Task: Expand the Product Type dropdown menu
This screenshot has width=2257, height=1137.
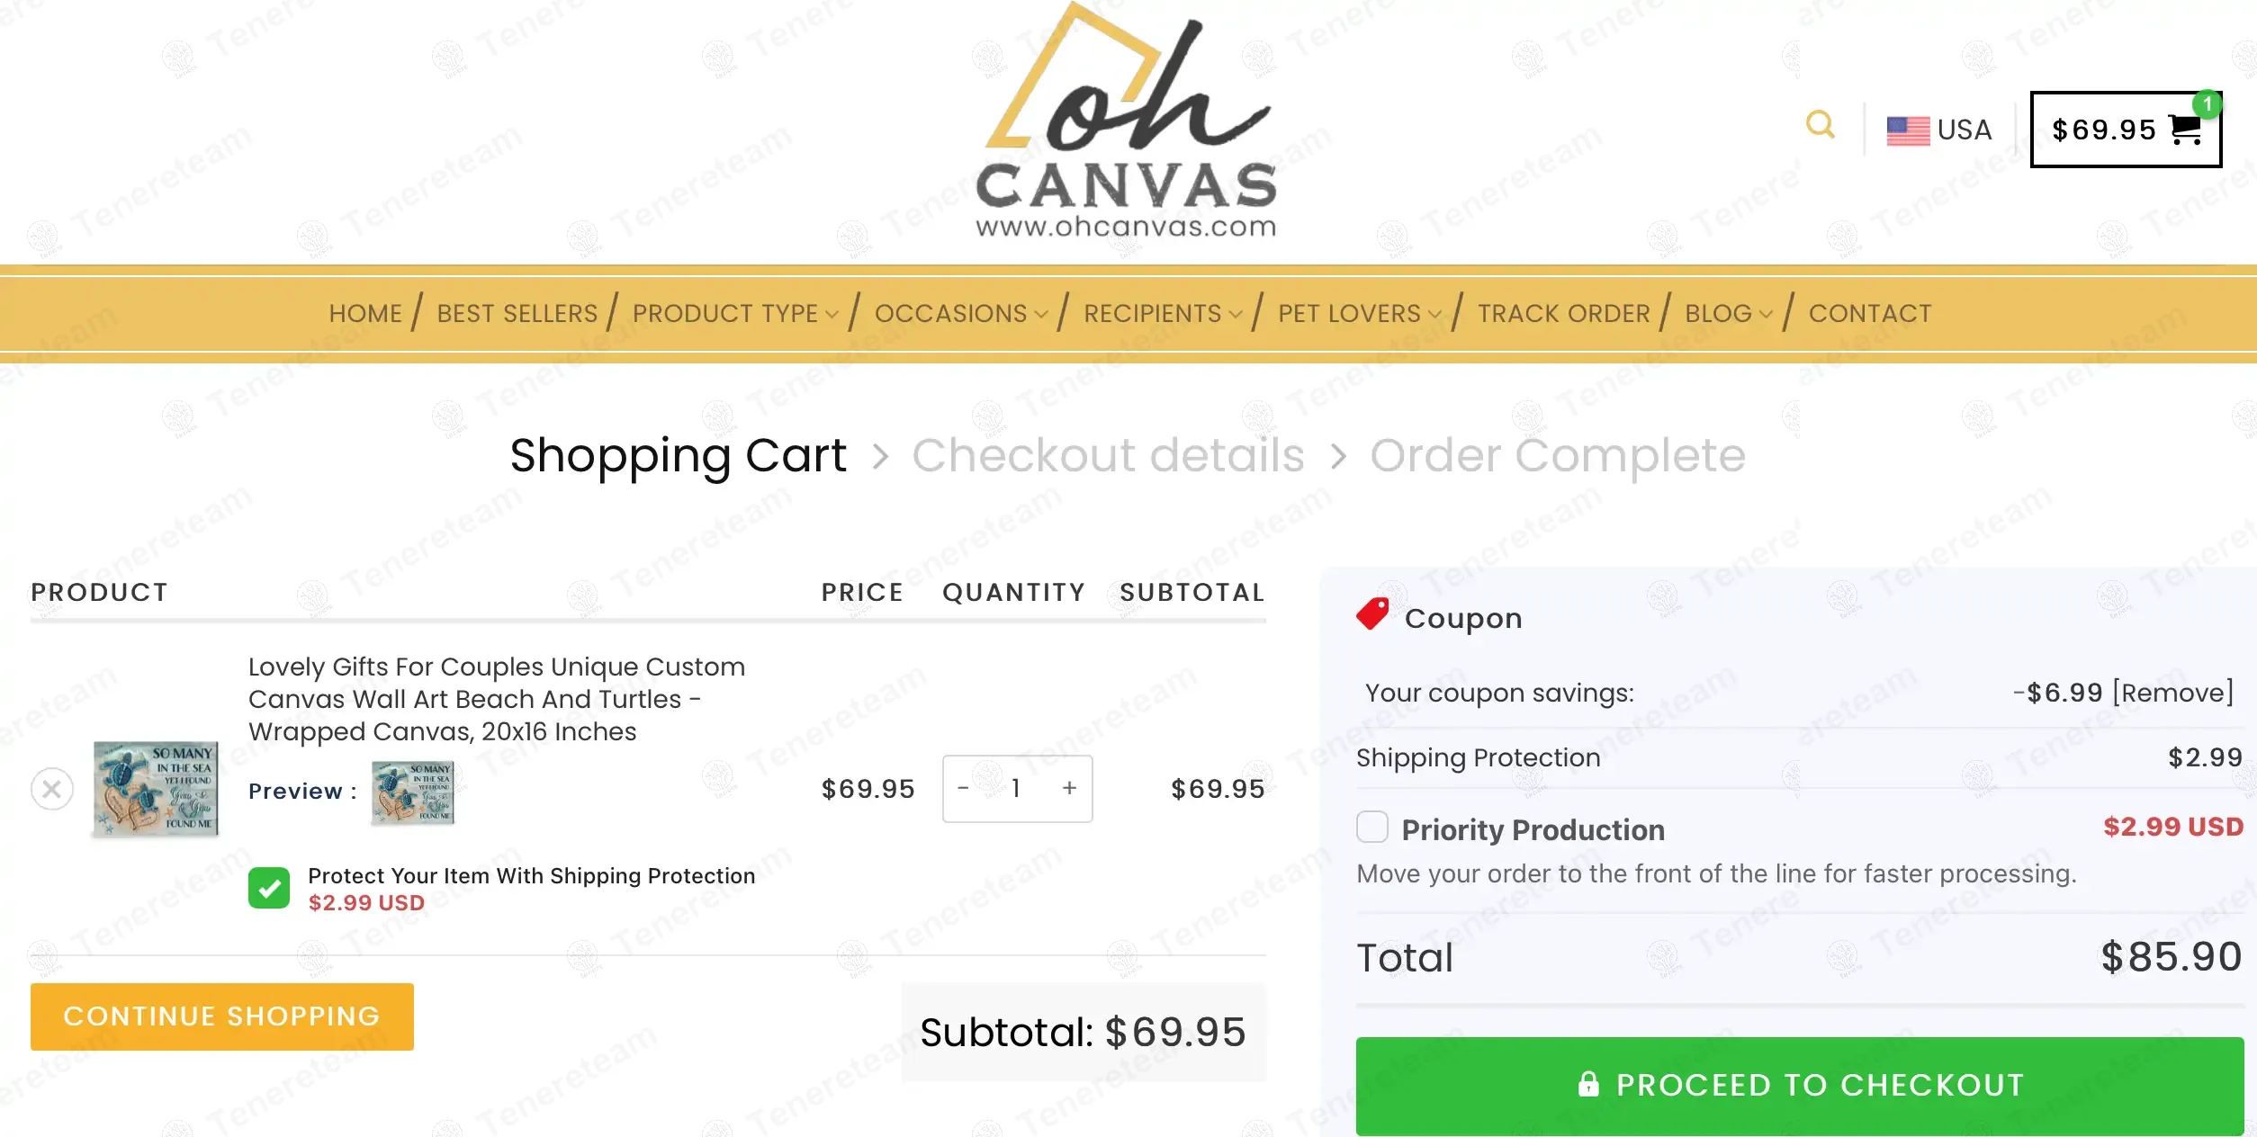Action: (735, 313)
